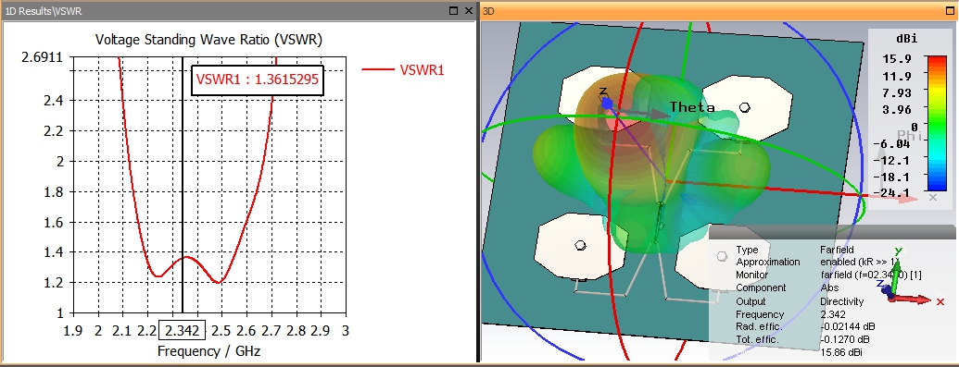959x367 pixels.
Task: Click the Theta axis label in 3D view
Action: click(692, 107)
